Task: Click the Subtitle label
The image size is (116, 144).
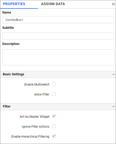Action: pos(8,28)
